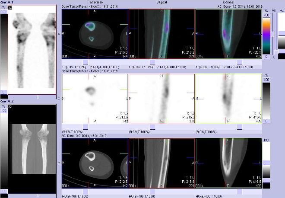Click the fused coronal SPECT/CT slice view

(229, 34)
